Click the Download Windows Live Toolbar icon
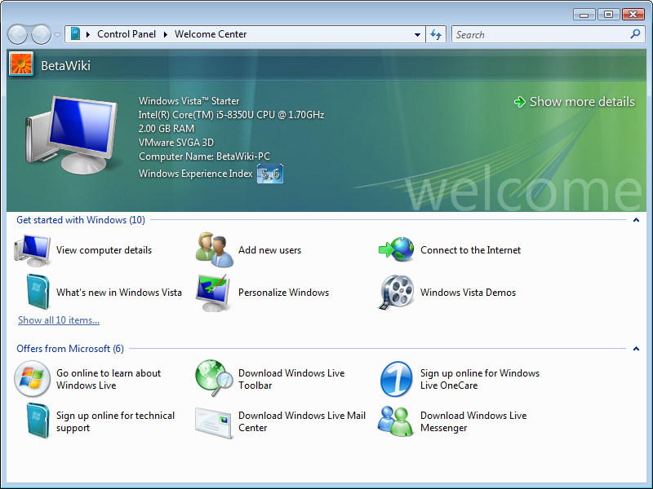Image resolution: width=653 pixels, height=489 pixels. [215, 379]
